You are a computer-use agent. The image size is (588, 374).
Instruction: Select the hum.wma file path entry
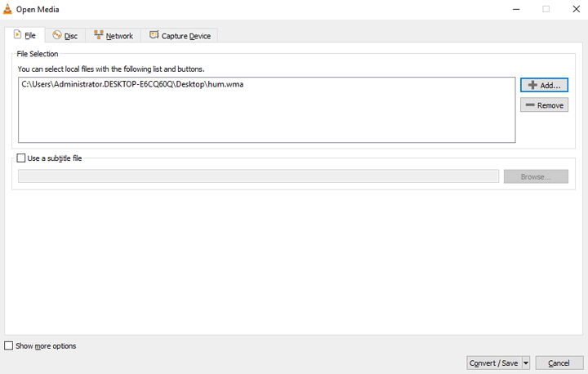[x=132, y=84]
